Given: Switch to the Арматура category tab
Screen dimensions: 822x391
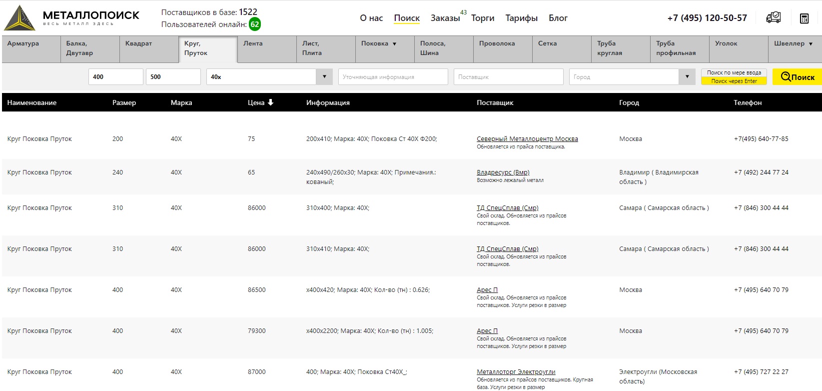Looking at the screenshot, I should pyautogui.click(x=23, y=43).
